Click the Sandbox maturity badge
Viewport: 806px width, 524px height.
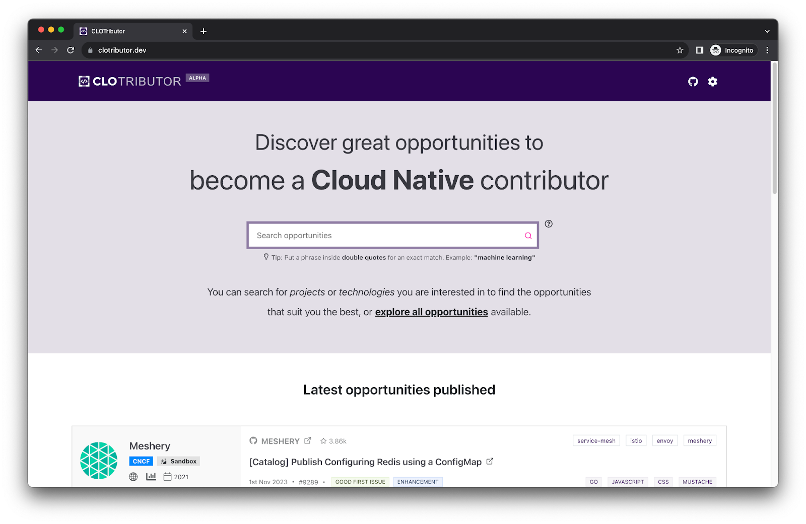click(x=178, y=461)
